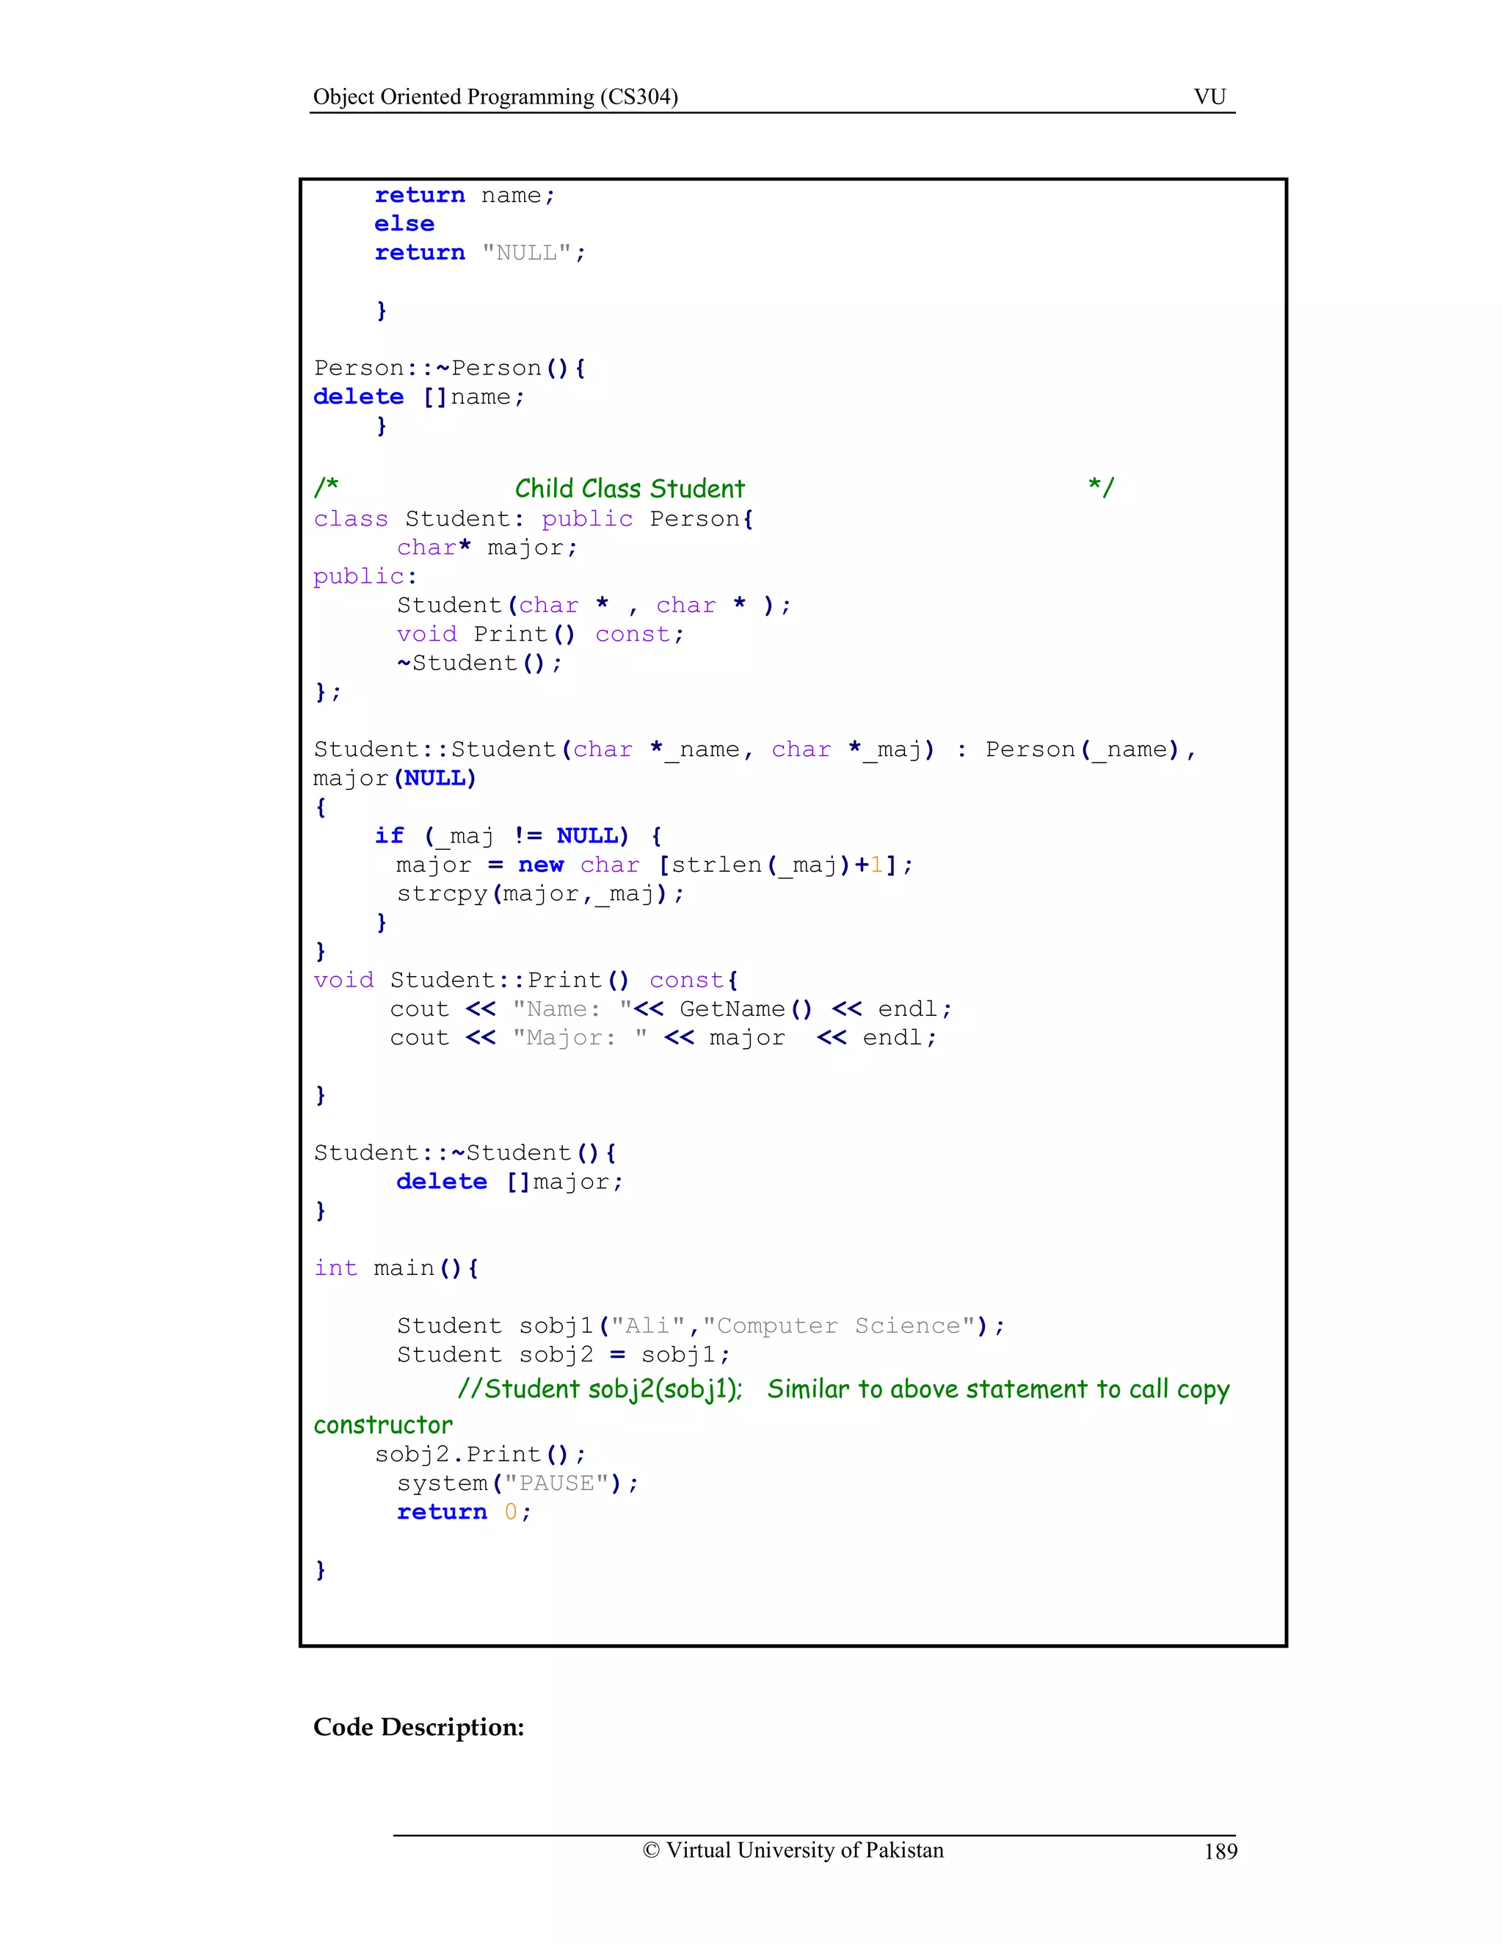Click the header 'Object Oriented Programming (CS304)'
The height and width of the screenshot is (1945, 1503).
(x=495, y=96)
